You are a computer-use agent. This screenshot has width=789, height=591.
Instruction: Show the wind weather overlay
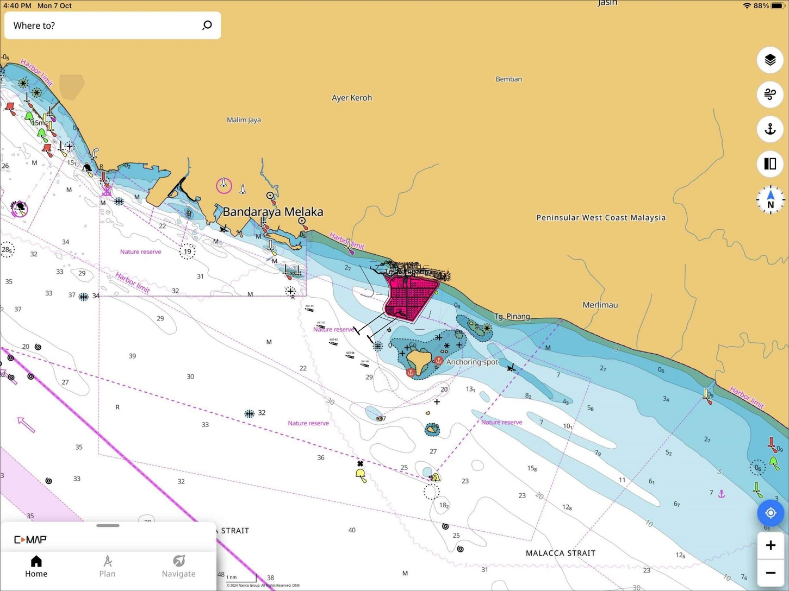coord(770,95)
